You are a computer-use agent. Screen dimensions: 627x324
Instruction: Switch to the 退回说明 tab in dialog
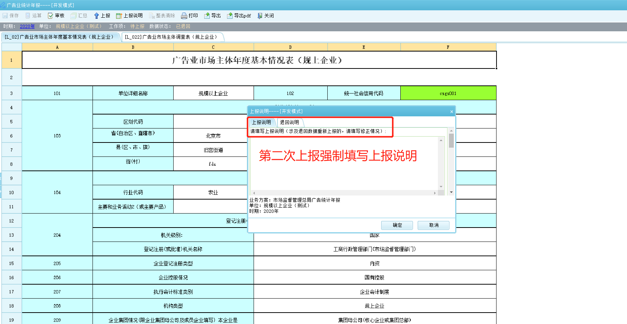(289, 122)
